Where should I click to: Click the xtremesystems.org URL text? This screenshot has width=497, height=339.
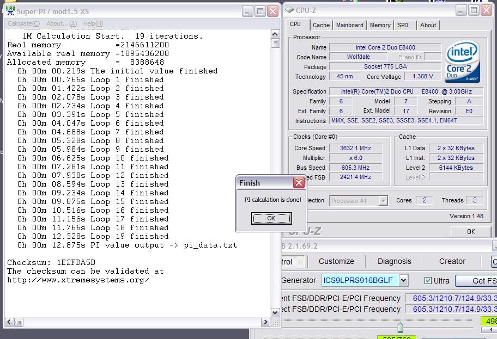click(78, 280)
